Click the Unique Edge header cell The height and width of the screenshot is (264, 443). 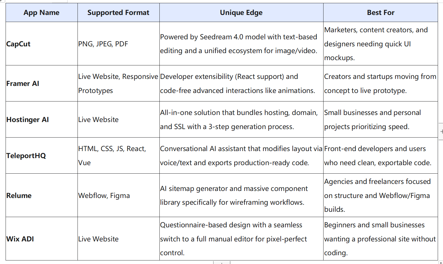(241, 13)
